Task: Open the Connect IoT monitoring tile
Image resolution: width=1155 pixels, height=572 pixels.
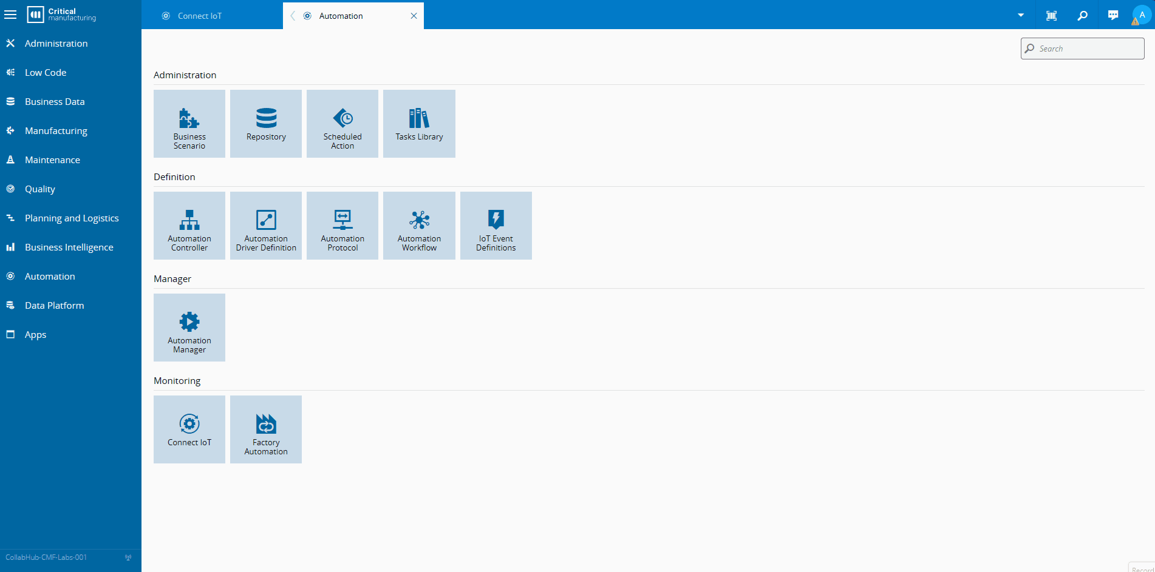Action: click(x=189, y=429)
